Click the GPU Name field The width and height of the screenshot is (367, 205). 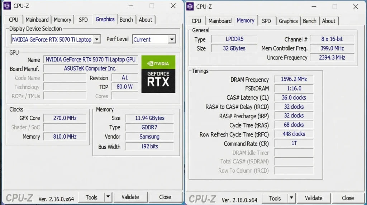[90, 59]
